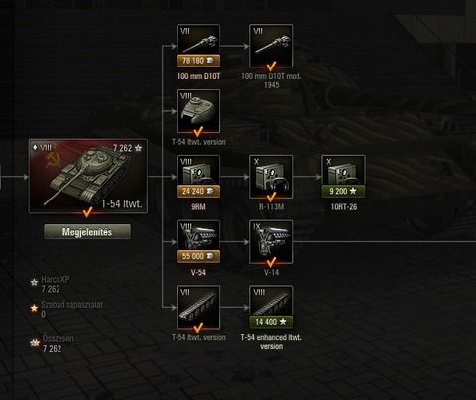Select the T-54 ltwt. version tracks module
The height and width of the screenshot is (400, 476).
(198, 308)
